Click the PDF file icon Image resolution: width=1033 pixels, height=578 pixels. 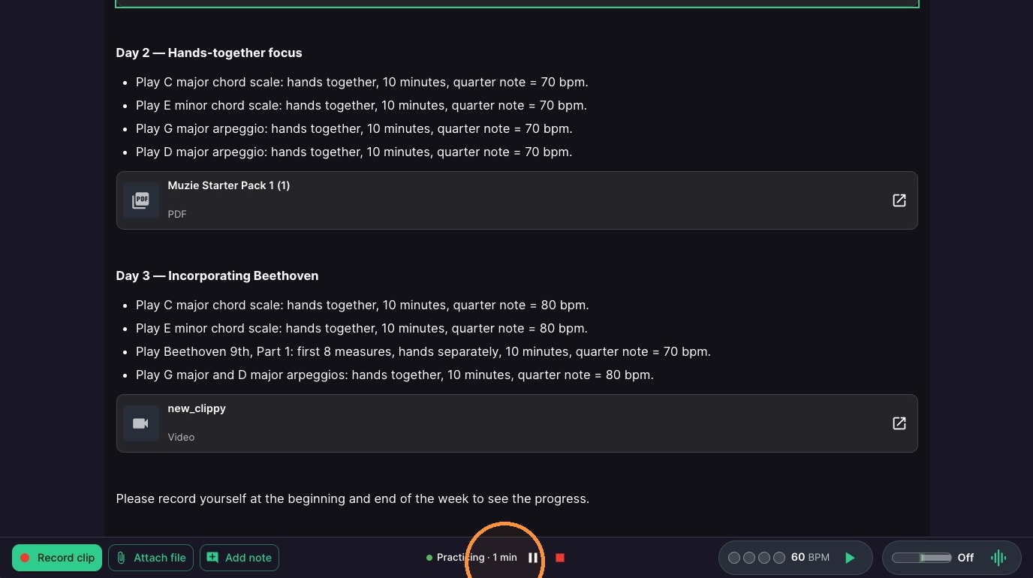tap(141, 200)
